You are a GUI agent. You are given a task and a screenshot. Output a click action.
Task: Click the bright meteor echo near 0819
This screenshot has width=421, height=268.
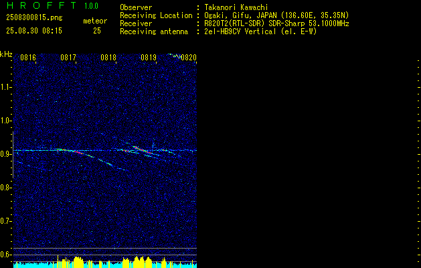click(144, 150)
